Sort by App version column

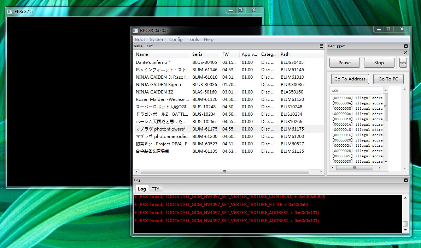(x=249, y=54)
